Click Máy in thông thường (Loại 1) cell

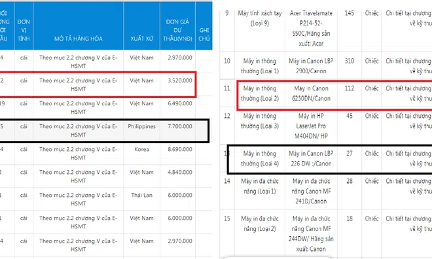pos(260,66)
